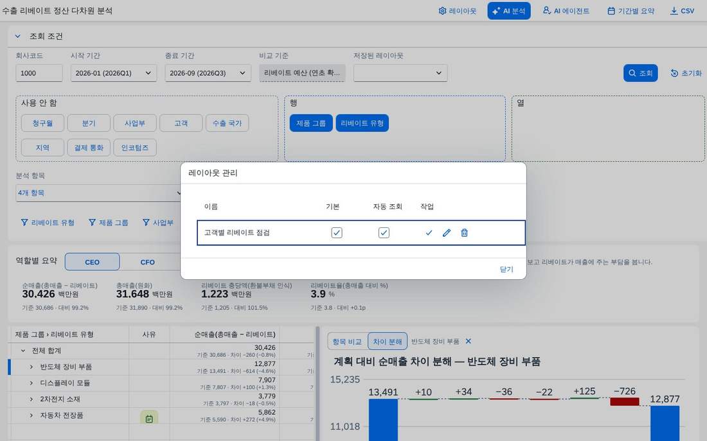707x441 pixels.
Task: Select the 인코텀즈 dimension chip
Action: tap(135, 147)
